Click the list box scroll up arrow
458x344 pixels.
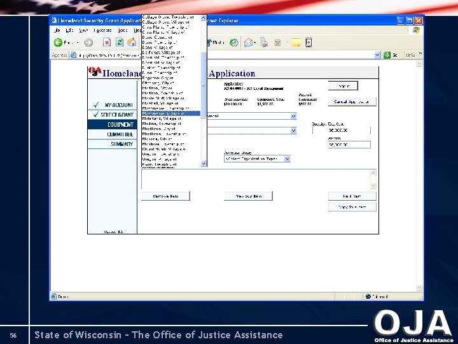[204, 18]
